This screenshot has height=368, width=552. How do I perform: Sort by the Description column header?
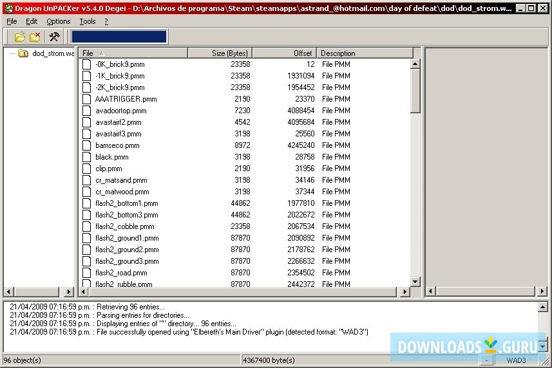(x=365, y=53)
